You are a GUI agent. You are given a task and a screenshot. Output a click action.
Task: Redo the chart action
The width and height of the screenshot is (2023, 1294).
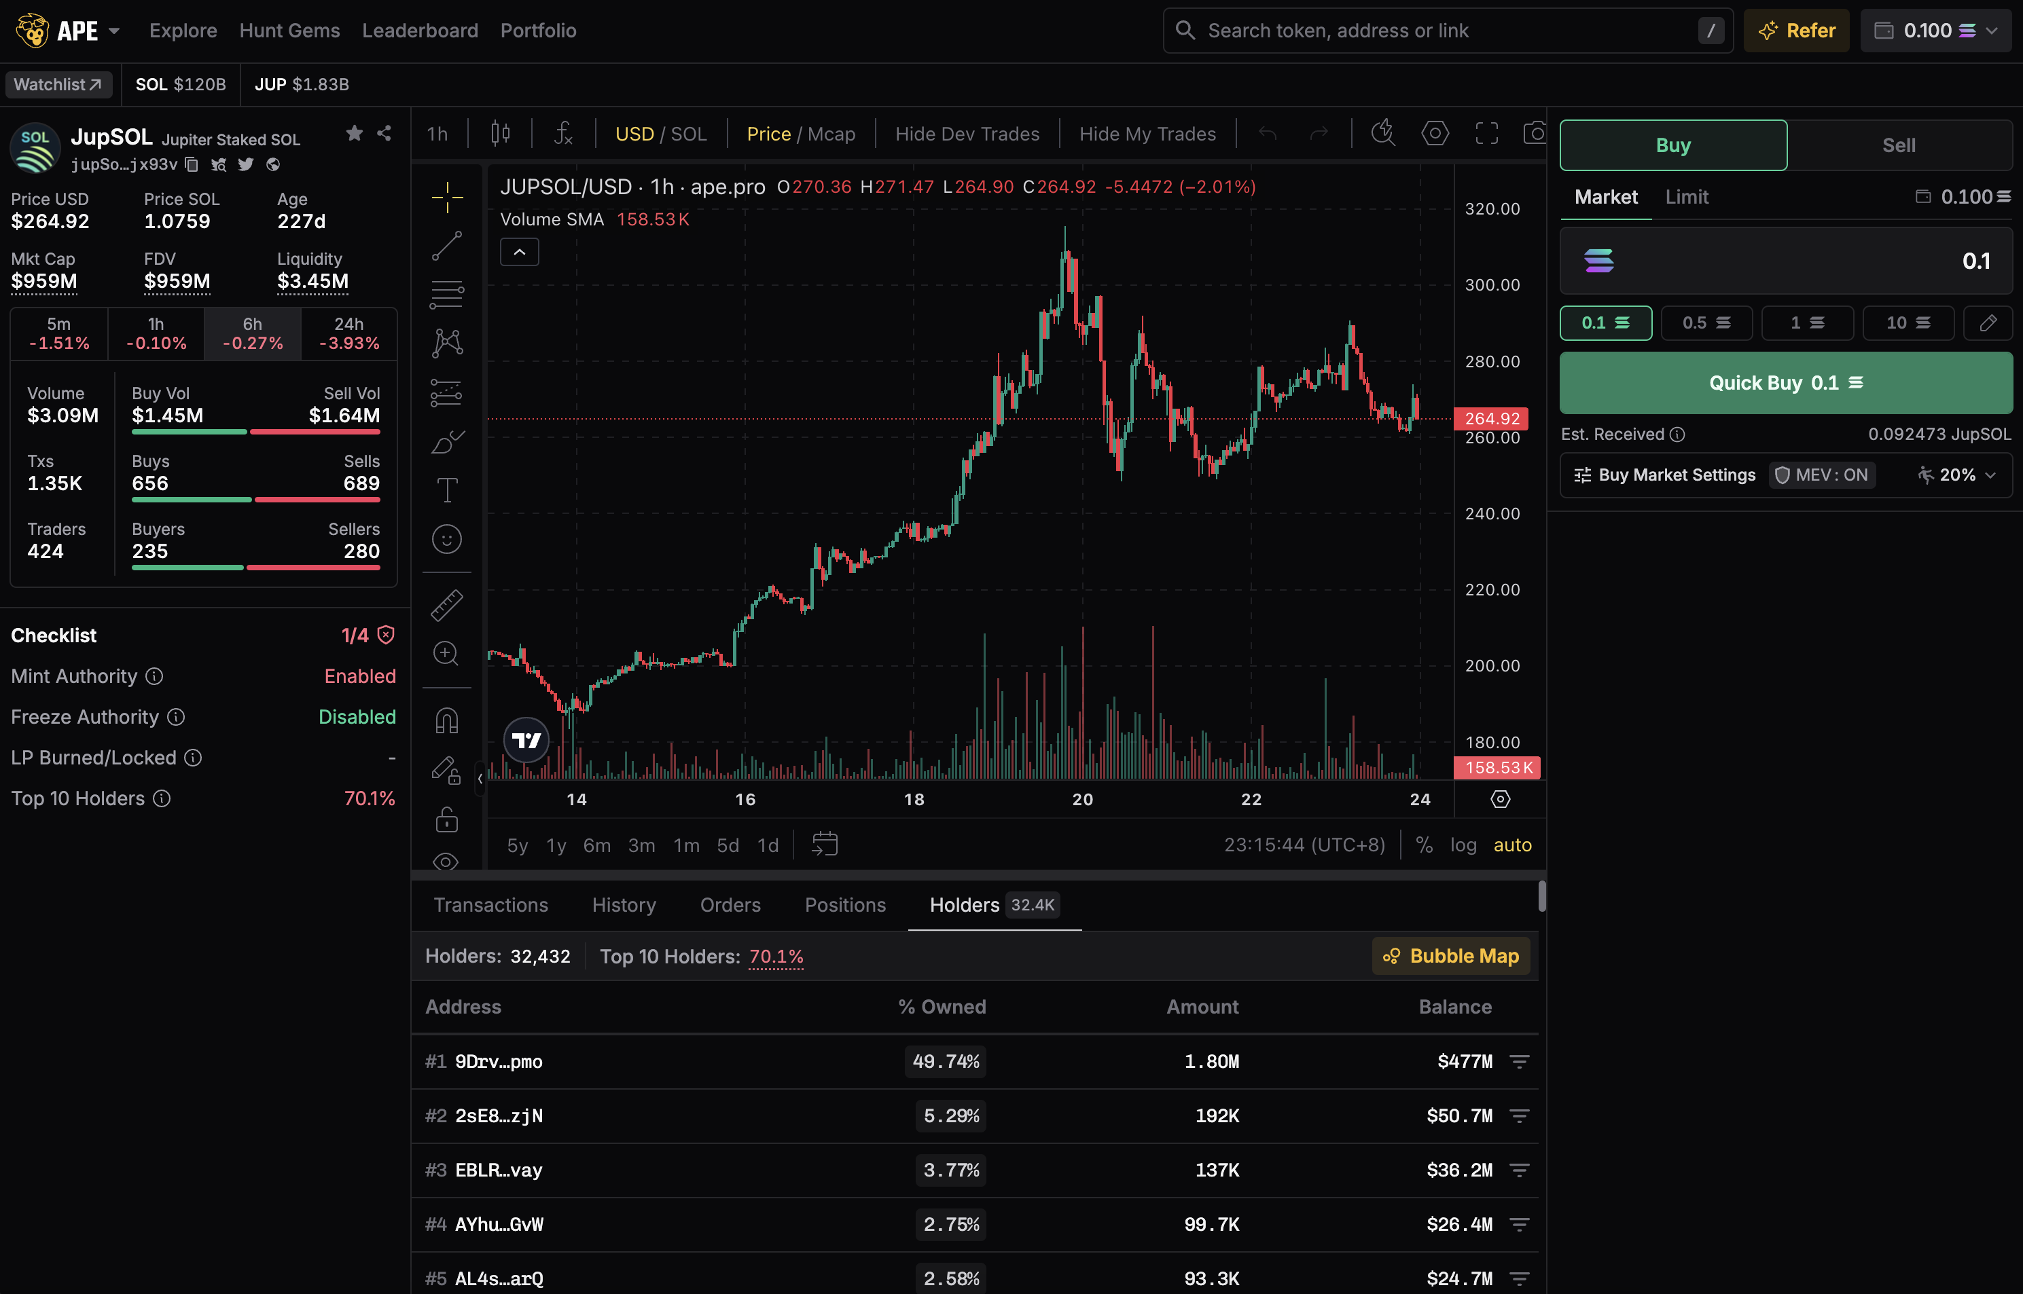[x=1319, y=133]
